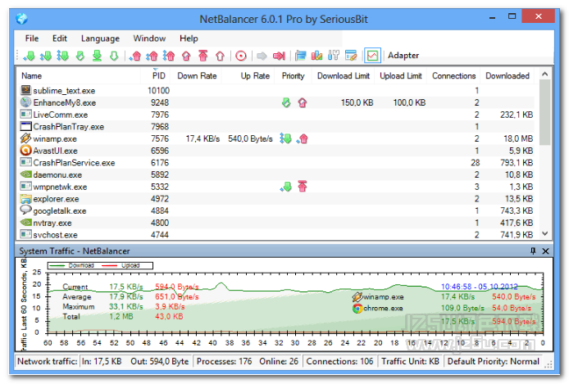The width and height of the screenshot is (569, 384).
Task: Select the sublime_text.exe process row
Action: [x=277, y=91]
